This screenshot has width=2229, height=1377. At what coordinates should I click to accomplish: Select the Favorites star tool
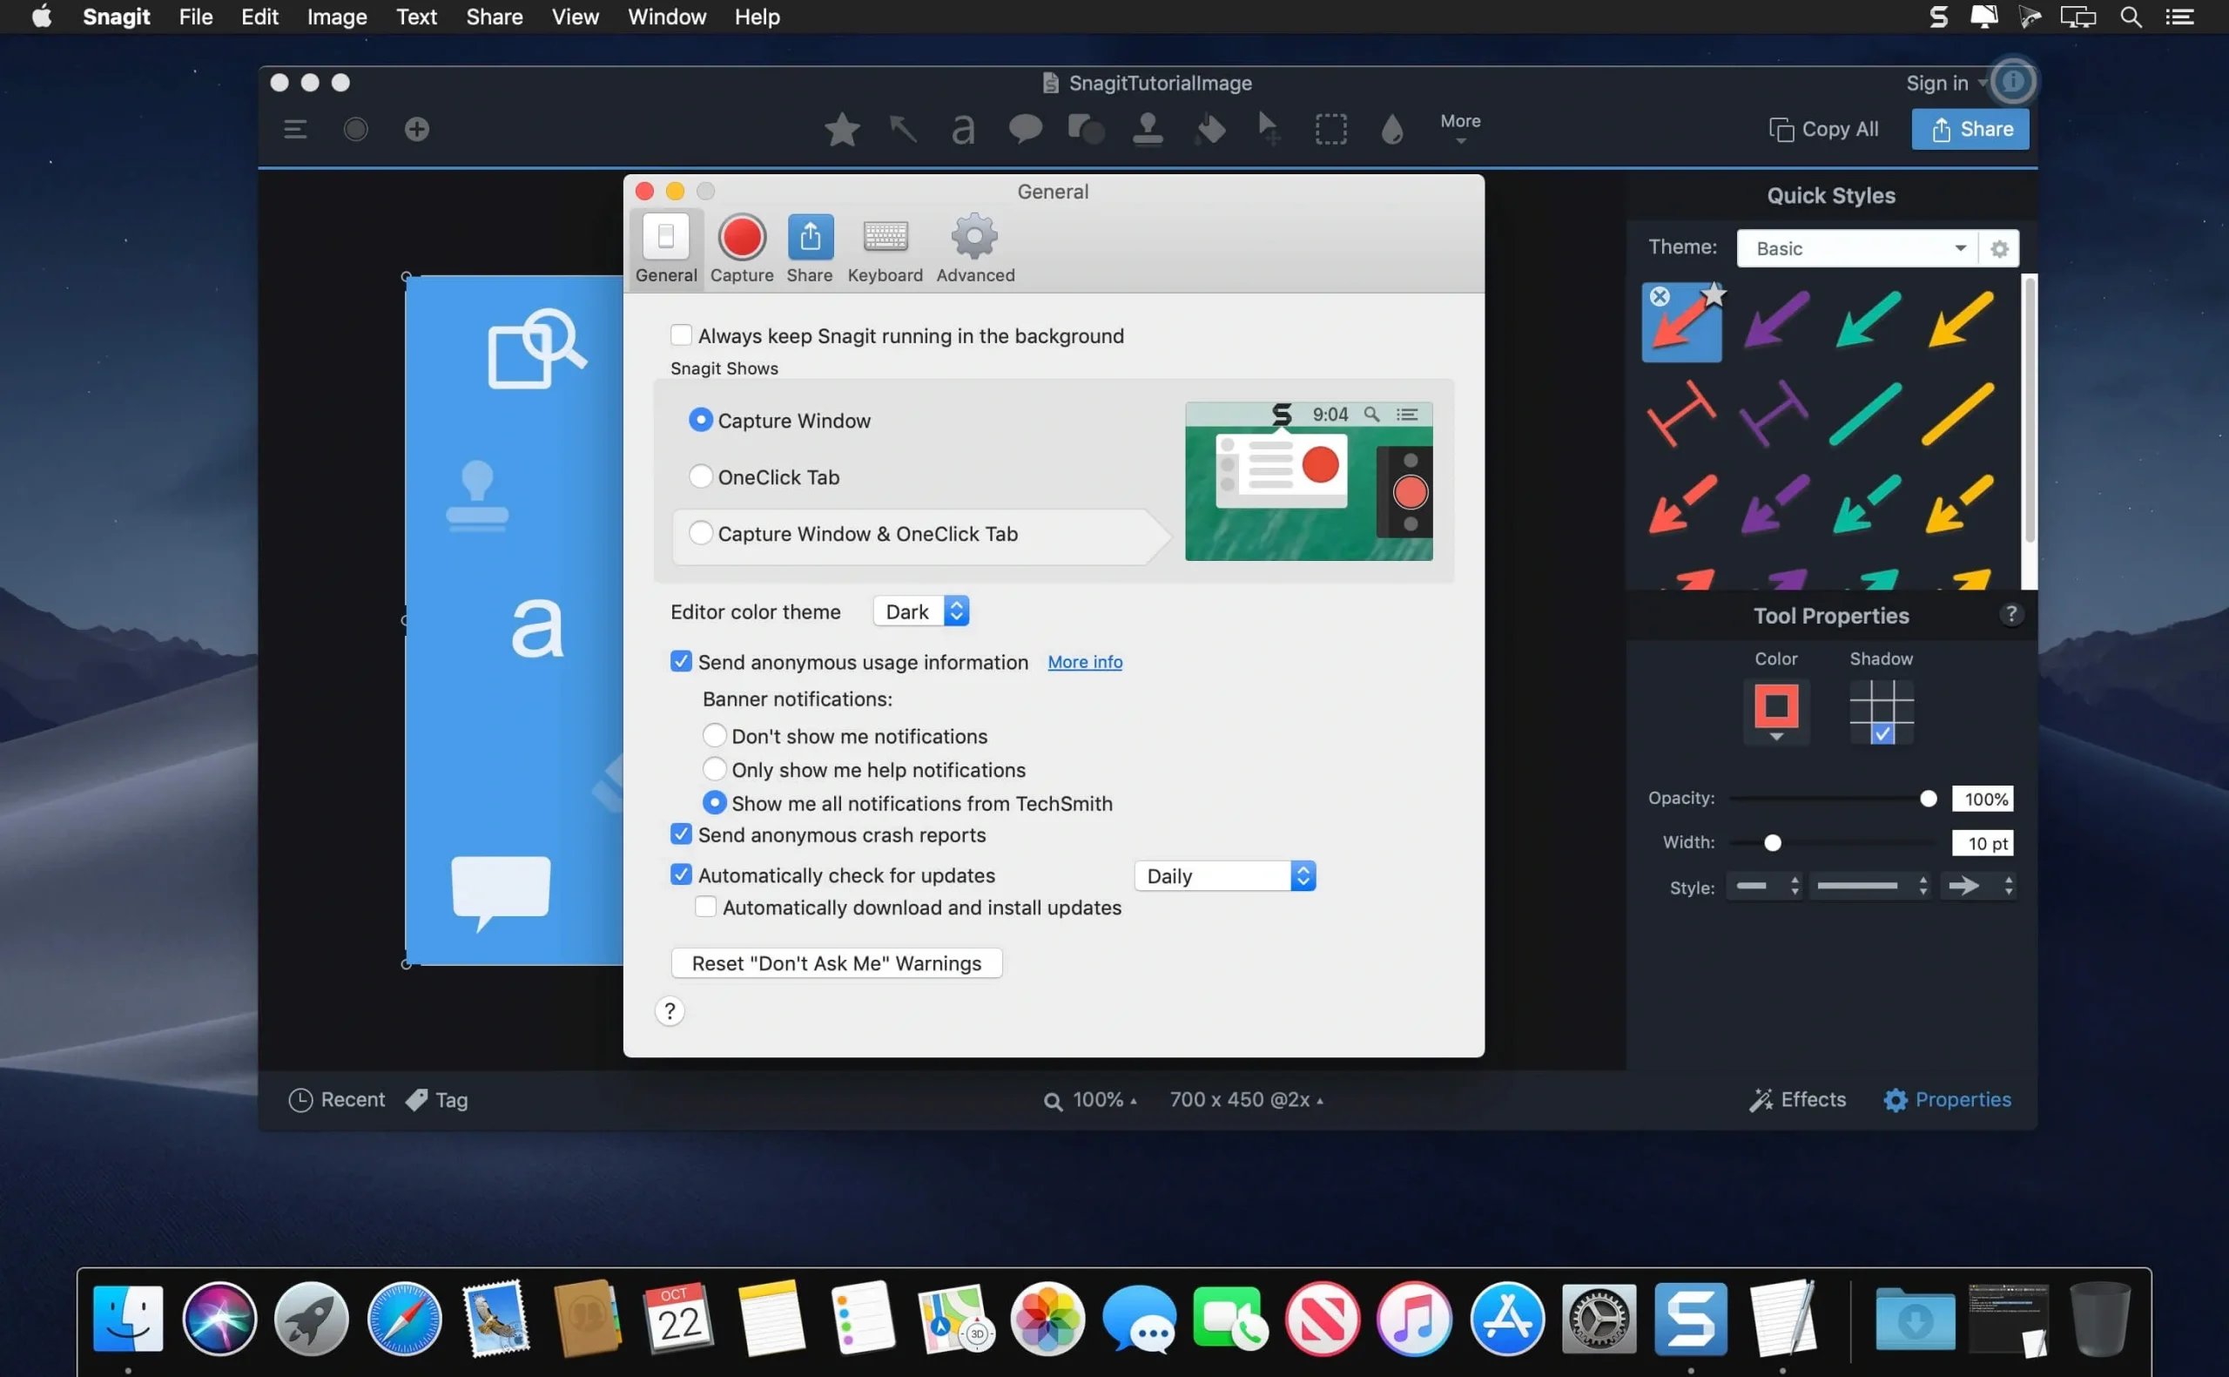pos(842,129)
